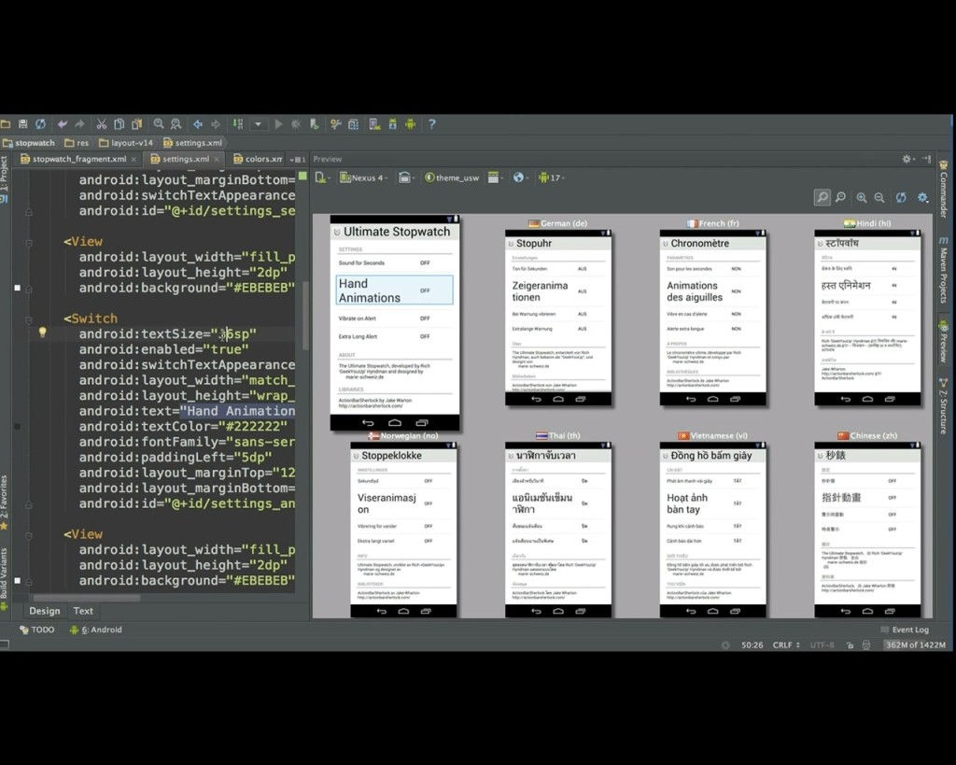Open Project Structure from the toolbar
The width and height of the screenshot is (956, 765).
pos(354,124)
